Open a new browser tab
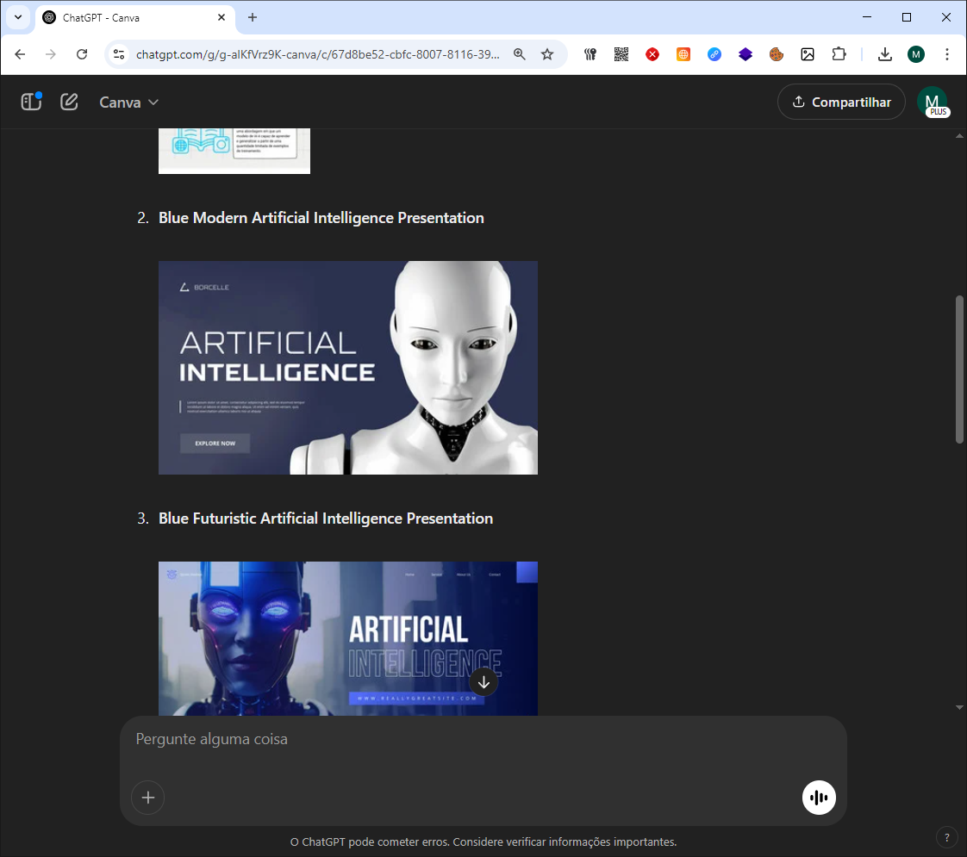This screenshot has height=857, width=967. coord(253,17)
